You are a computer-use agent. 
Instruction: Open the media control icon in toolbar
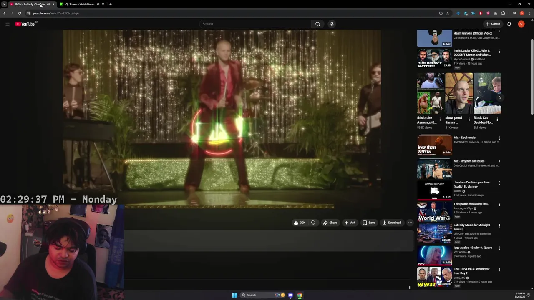(x=514, y=13)
